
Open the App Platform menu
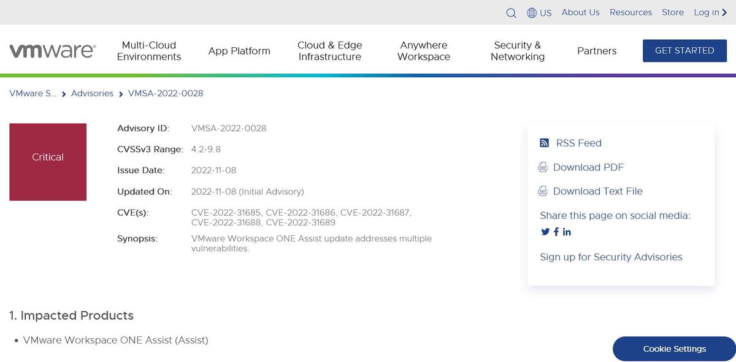[x=239, y=51]
